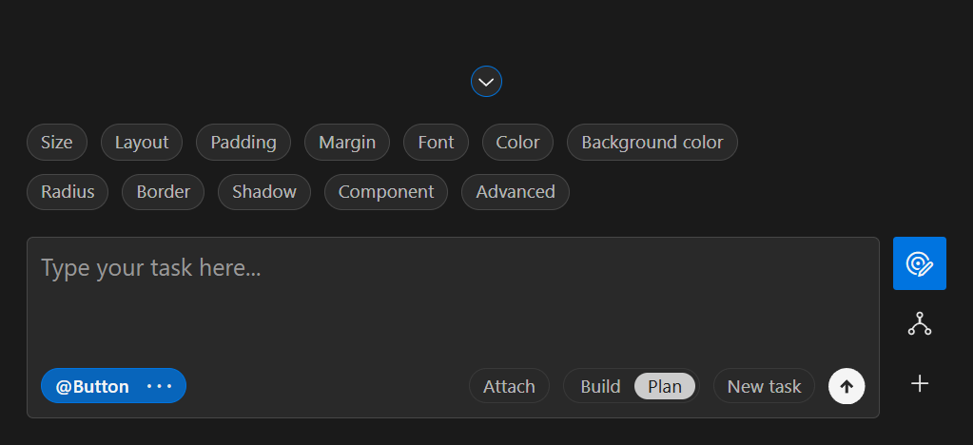The height and width of the screenshot is (445, 973).
Task: Click the Advanced chip
Action: tap(516, 192)
